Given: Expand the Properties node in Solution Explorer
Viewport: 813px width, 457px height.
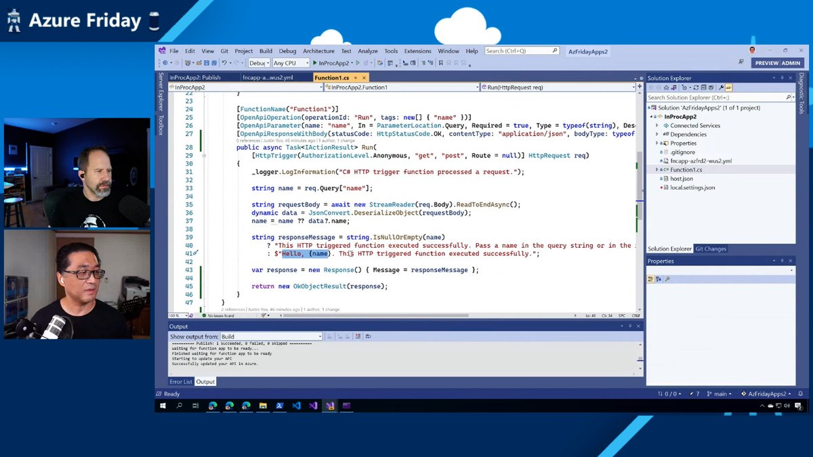Looking at the screenshot, I should (657, 144).
